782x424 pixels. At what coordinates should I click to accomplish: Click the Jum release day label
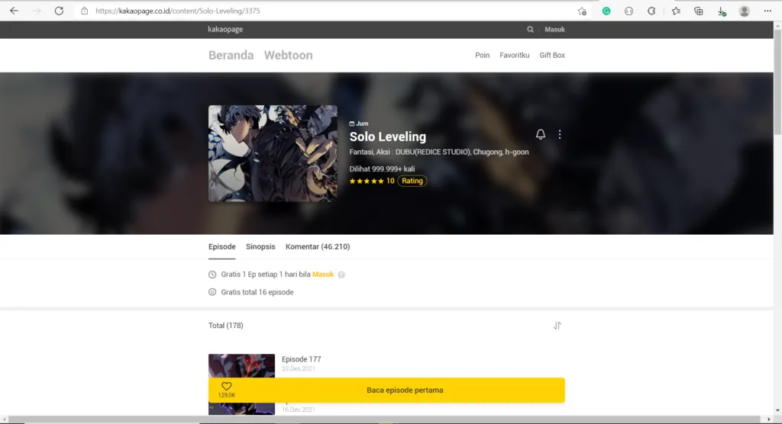pos(359,124)
